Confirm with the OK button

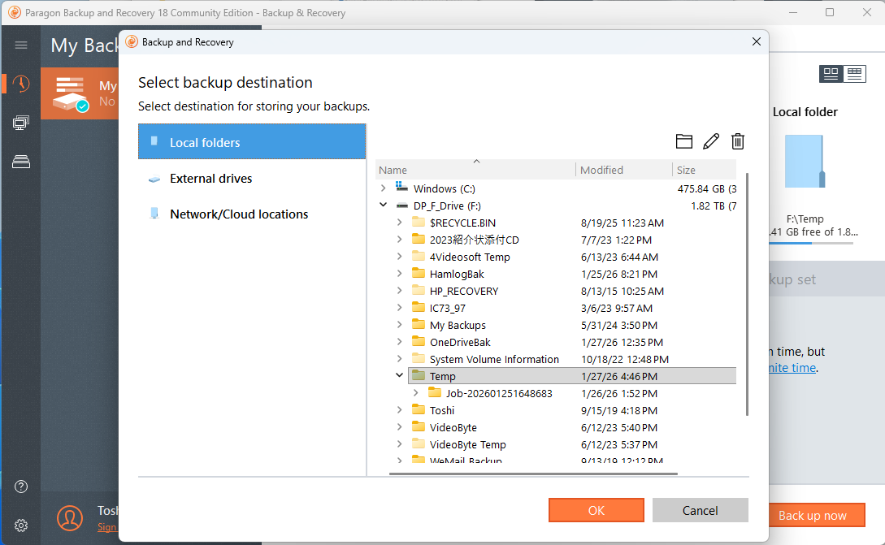[596, 510]
